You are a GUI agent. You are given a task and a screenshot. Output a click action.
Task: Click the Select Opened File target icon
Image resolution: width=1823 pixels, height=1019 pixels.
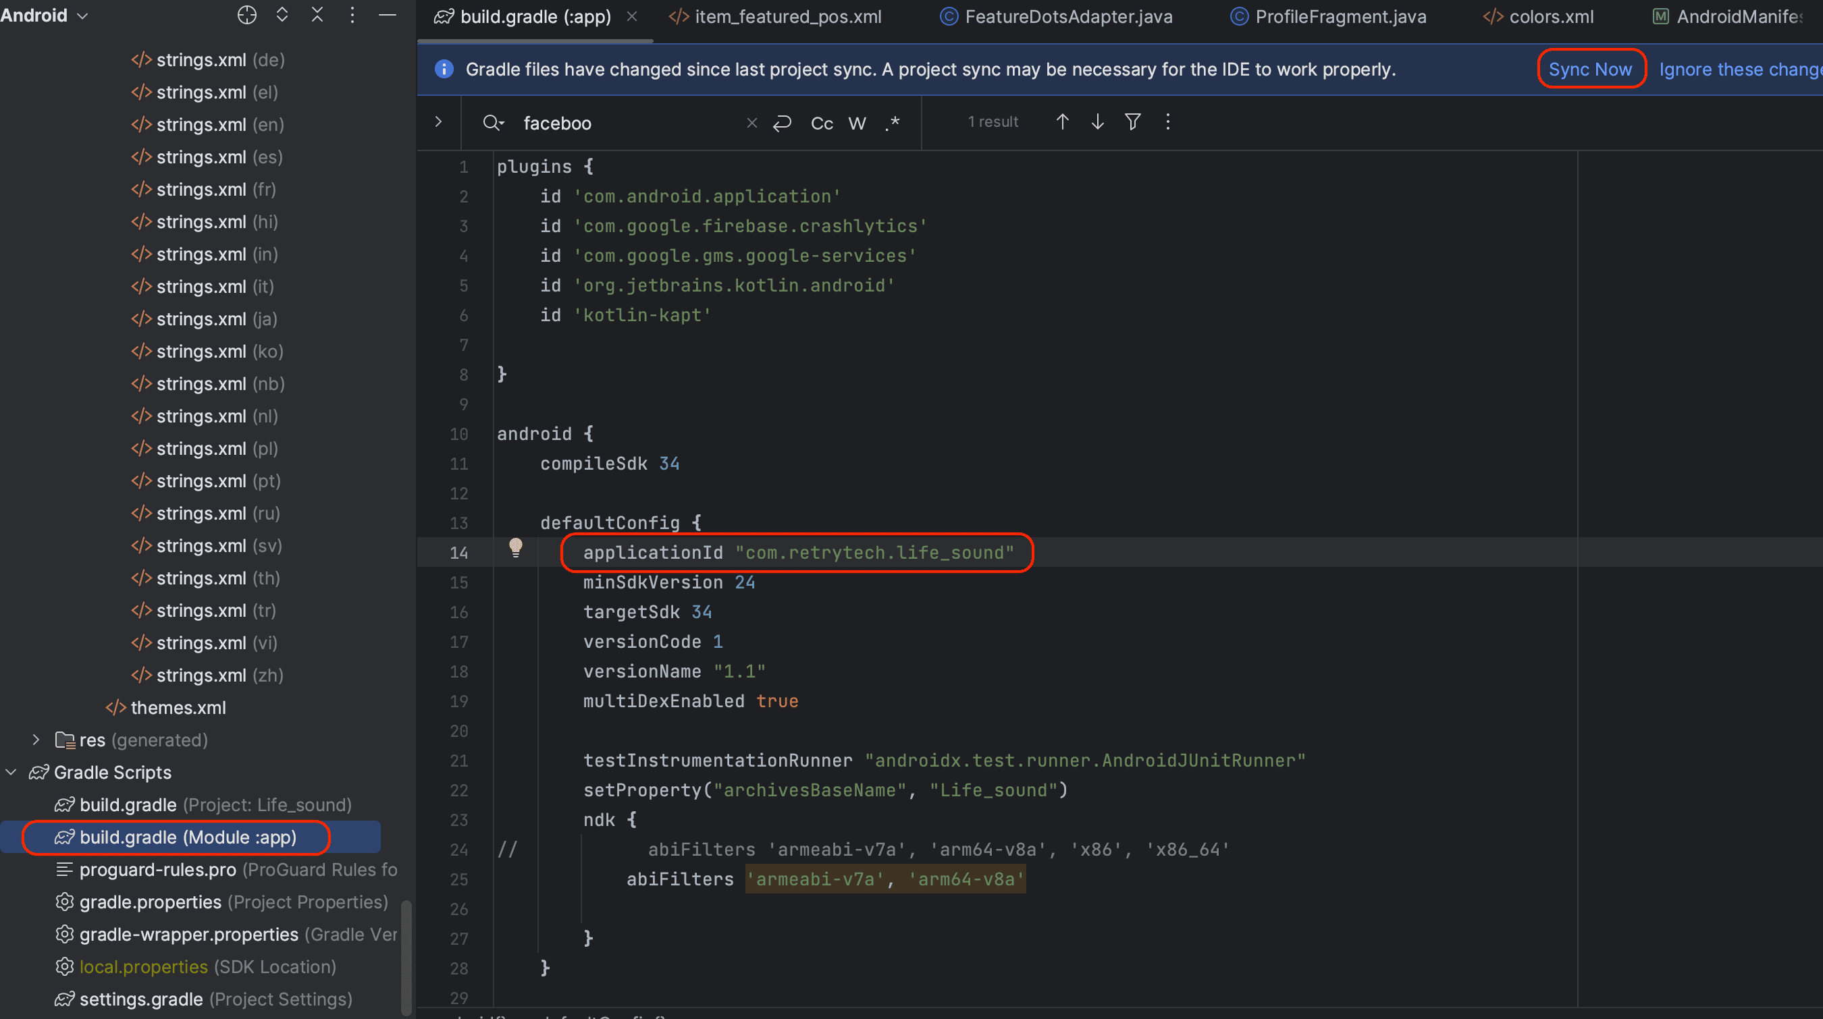tap(246, 15)
